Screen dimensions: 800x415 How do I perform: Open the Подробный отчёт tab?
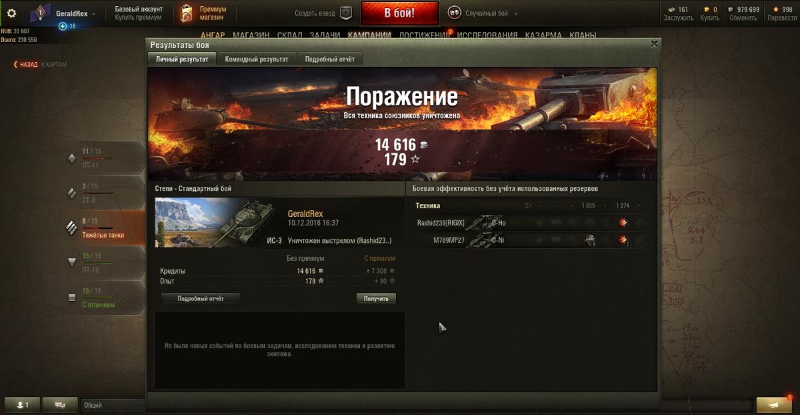[x=331, y=59]
